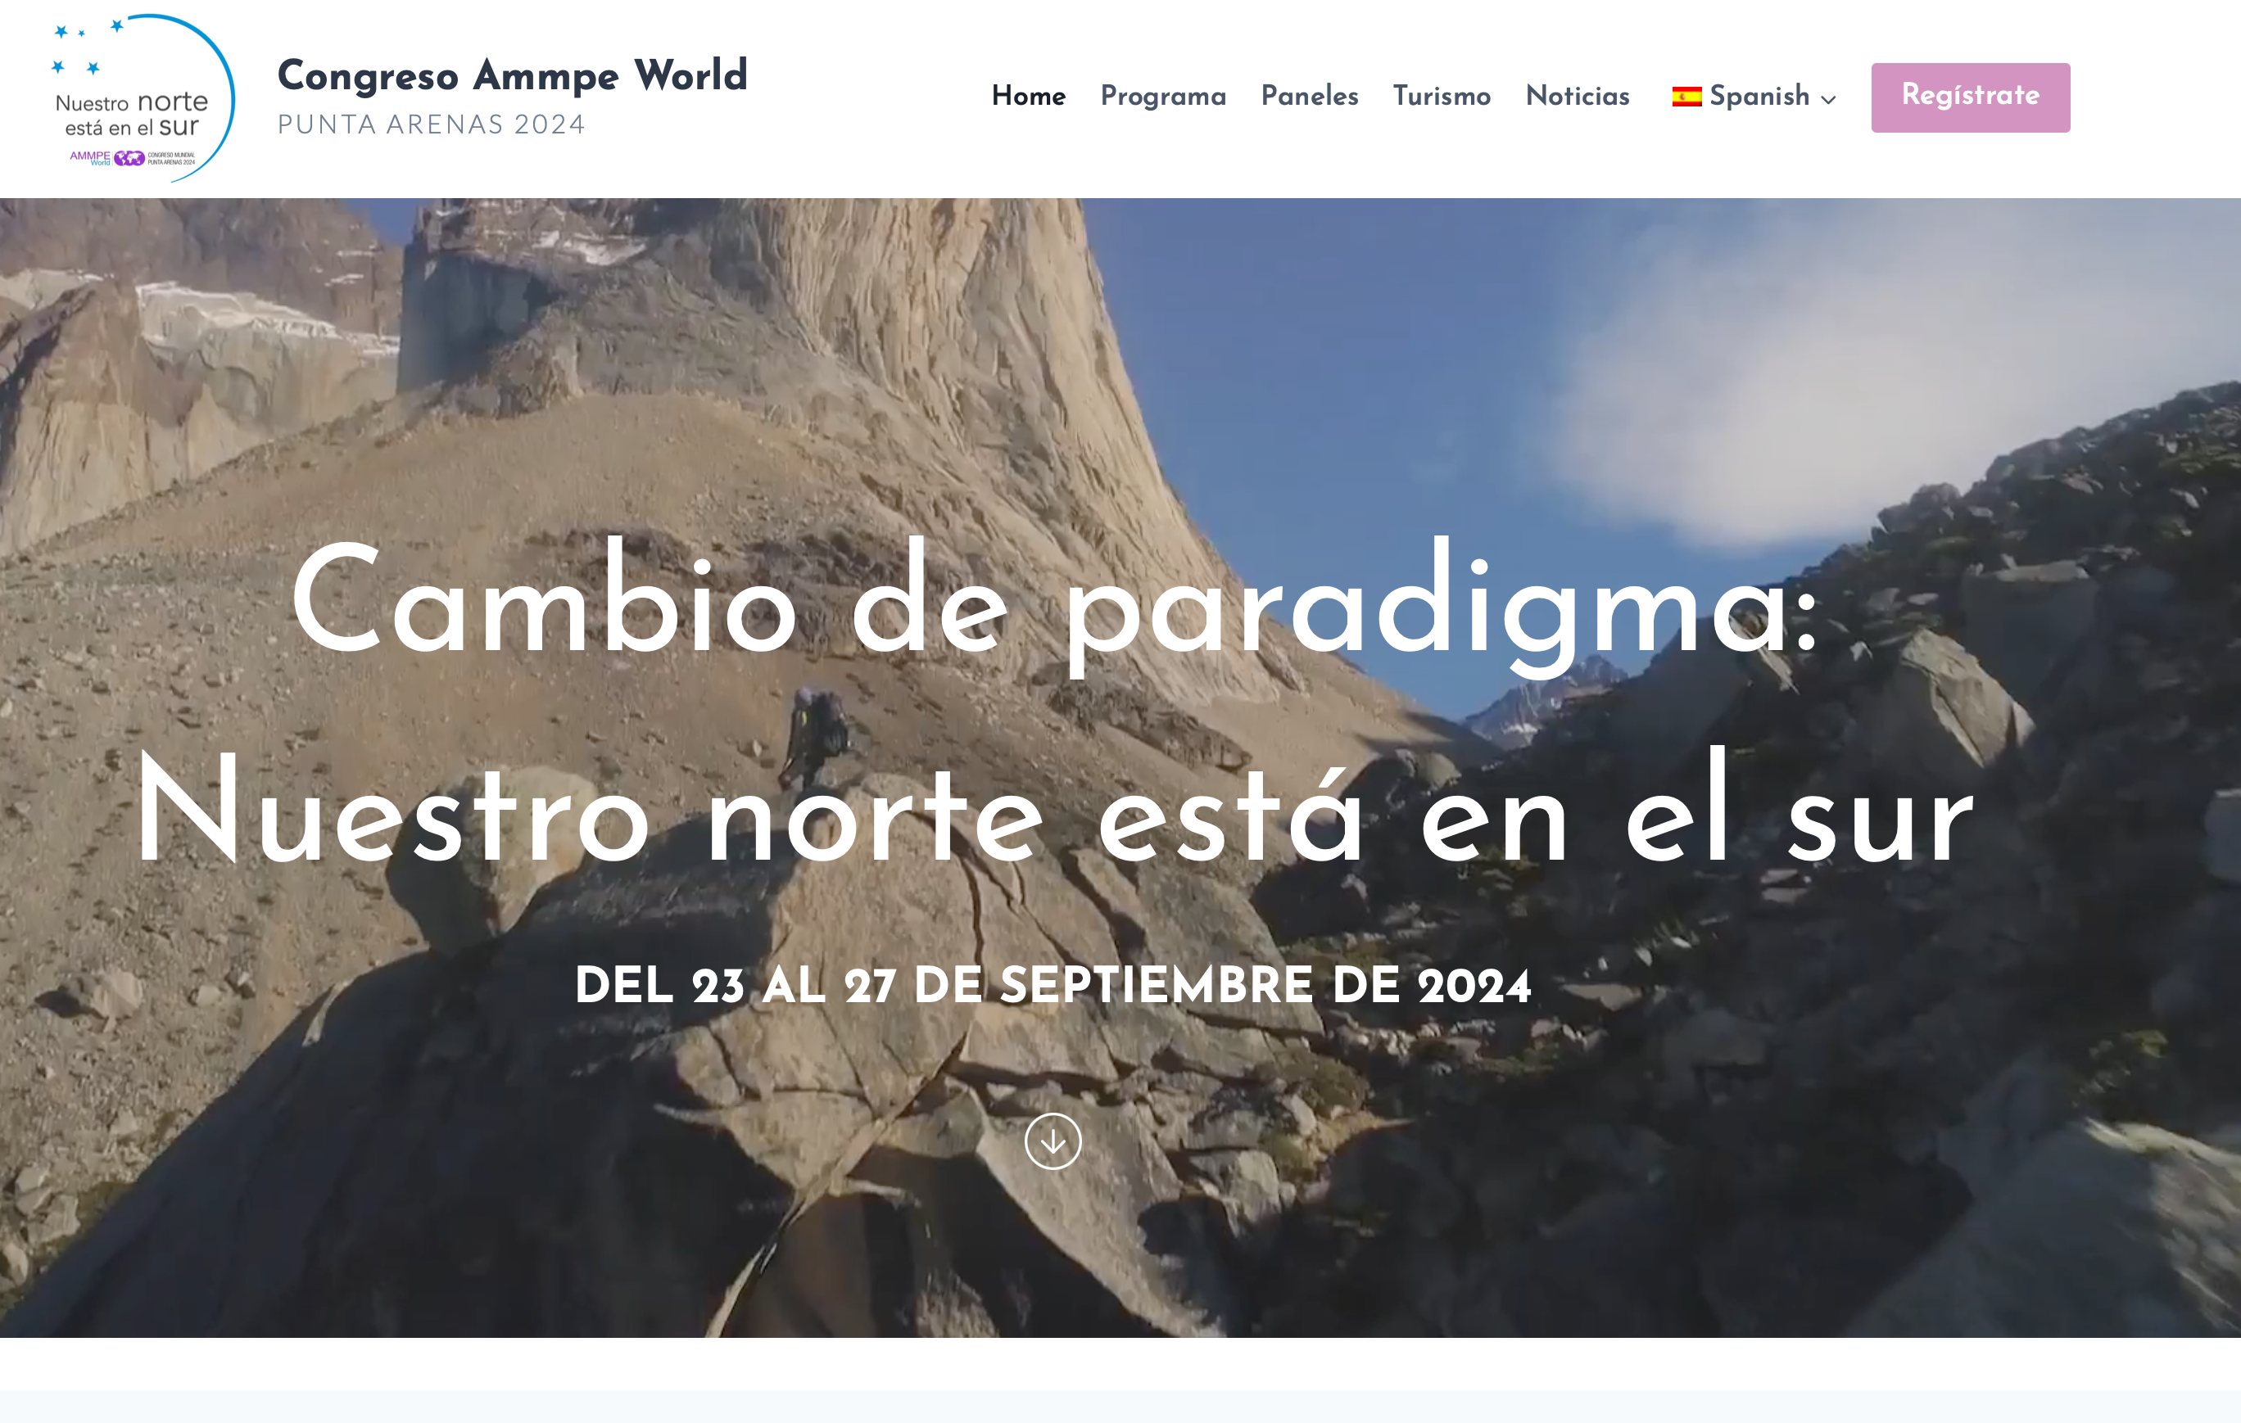The height and width of the screenshot is (1423, 2241).
Task: Navigate to Paneles in the navbar
Action: click(1309, 97)
